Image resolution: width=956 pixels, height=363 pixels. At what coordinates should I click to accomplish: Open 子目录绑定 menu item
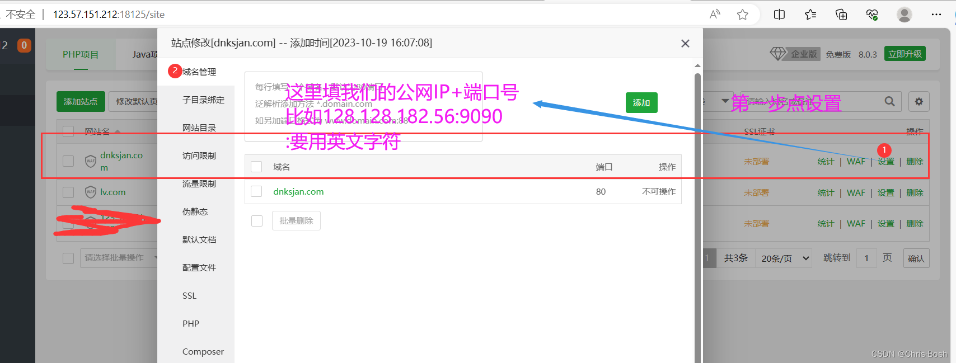(x=203, y=100)
